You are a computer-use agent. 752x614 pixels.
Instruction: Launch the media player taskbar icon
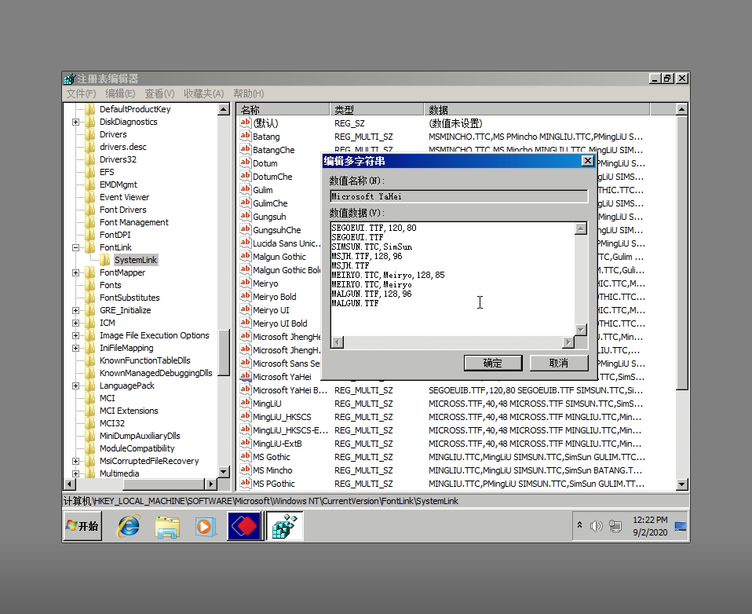point(205,527)
